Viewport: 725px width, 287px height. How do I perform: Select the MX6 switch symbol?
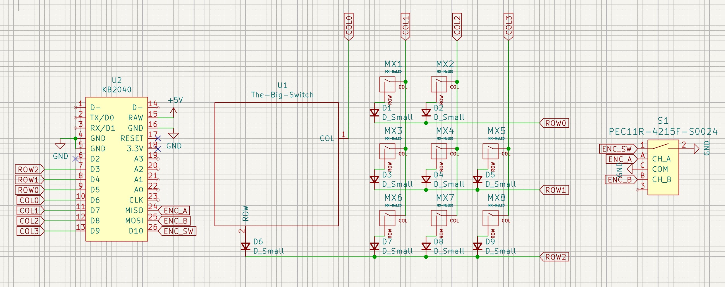pos(387,218)
